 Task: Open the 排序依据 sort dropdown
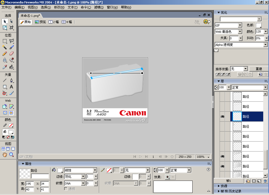tap(246, 69)
